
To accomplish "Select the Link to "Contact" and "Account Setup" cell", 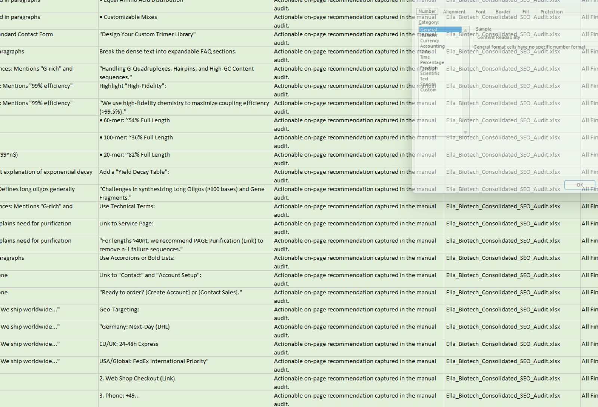I will (185, 279).
